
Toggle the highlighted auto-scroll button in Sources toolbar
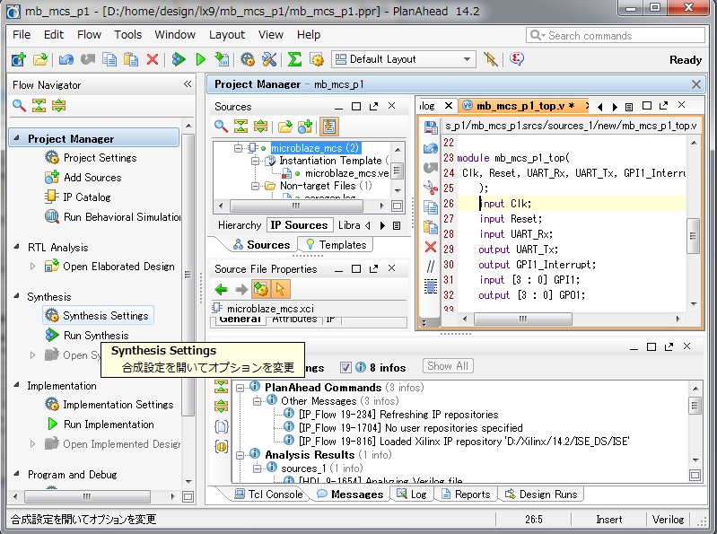328,127
